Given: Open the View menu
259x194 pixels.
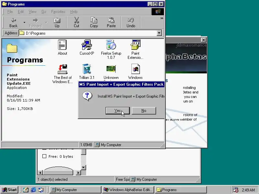Looking at the screenshot, I should 32,12.
